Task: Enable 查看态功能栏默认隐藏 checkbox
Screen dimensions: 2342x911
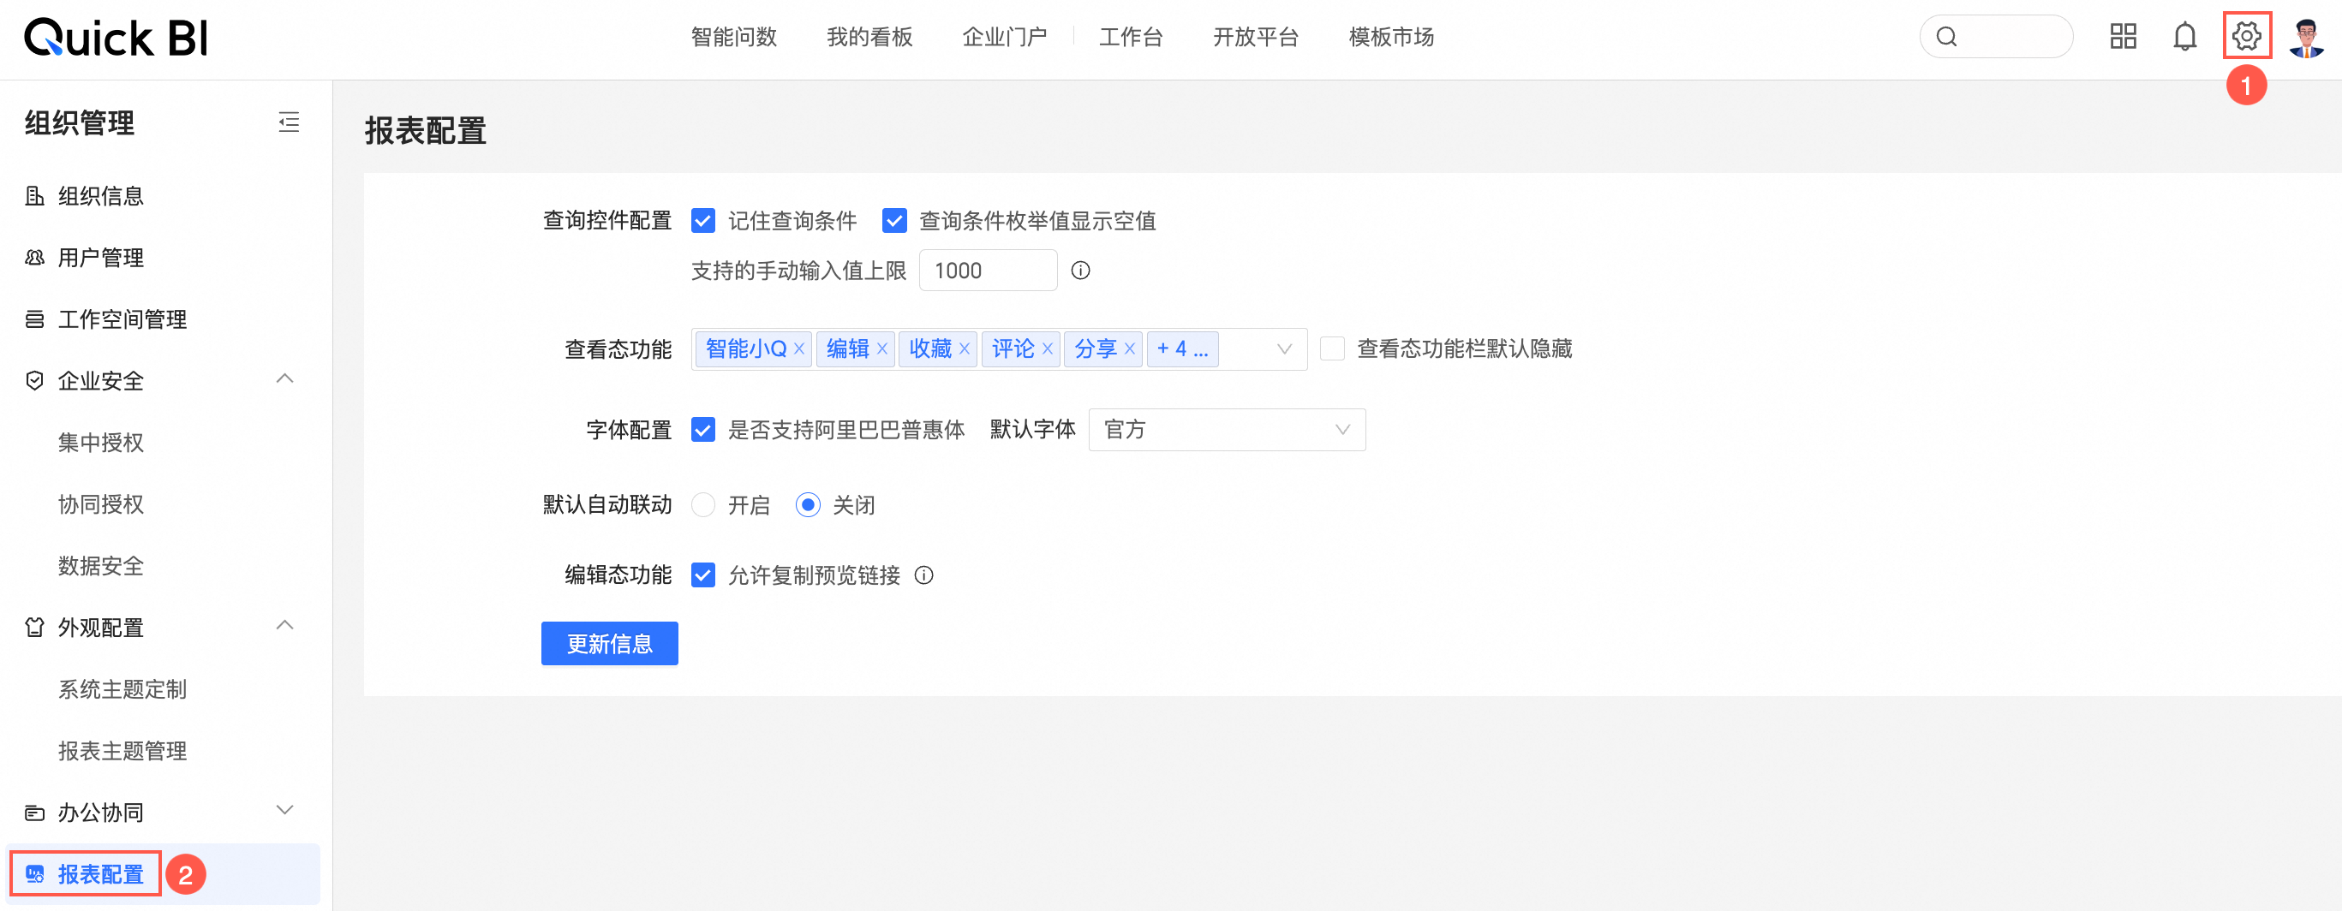Action: pos(1332,348)
